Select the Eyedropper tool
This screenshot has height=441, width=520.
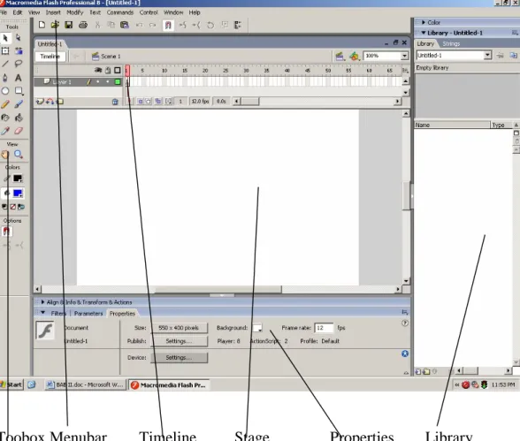click(x=5, y=131)
